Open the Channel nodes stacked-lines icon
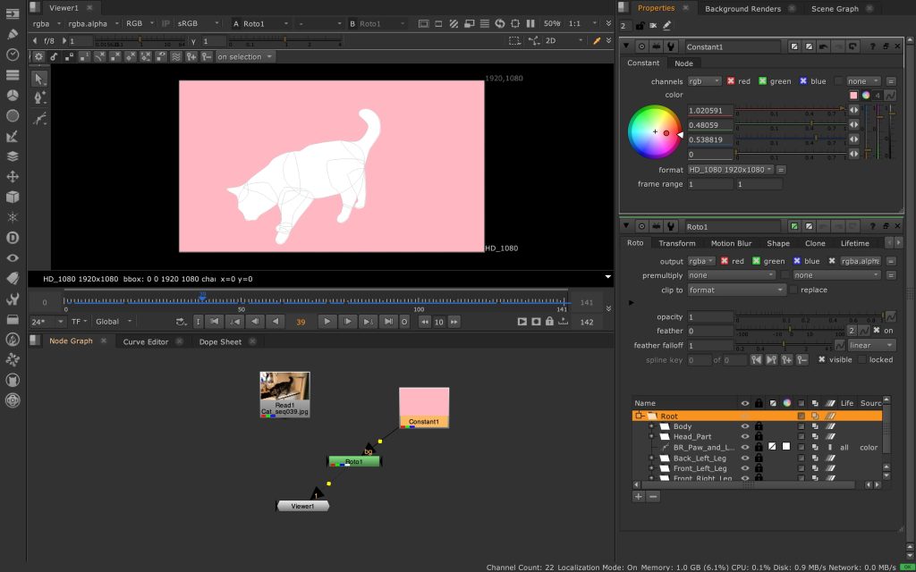 (13, 75)
